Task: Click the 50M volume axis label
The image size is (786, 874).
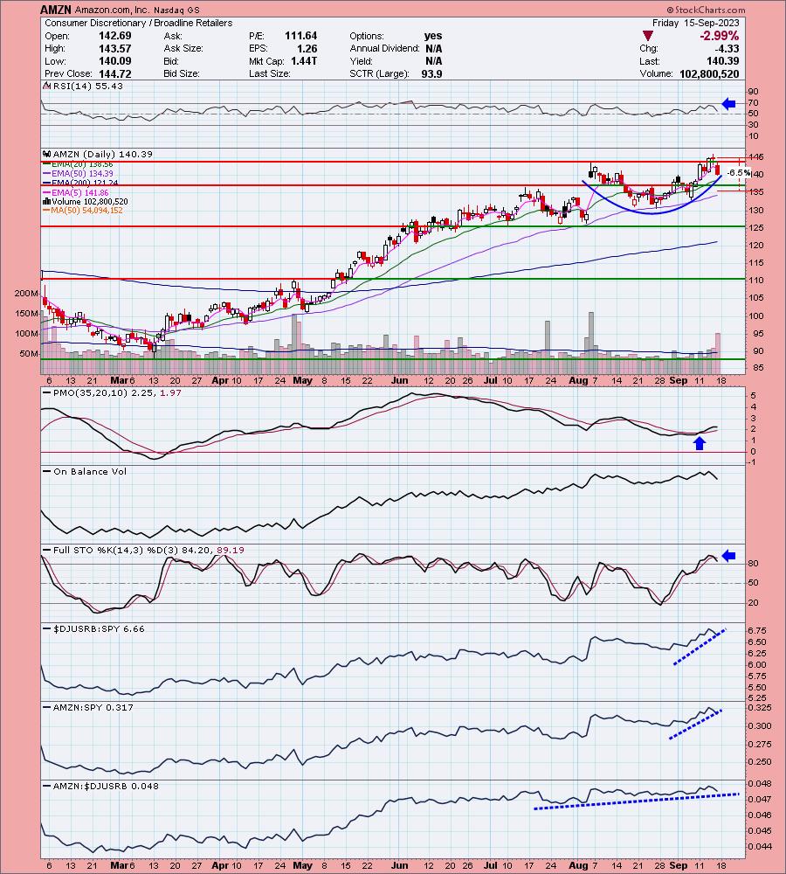Action: coord(29,353)
